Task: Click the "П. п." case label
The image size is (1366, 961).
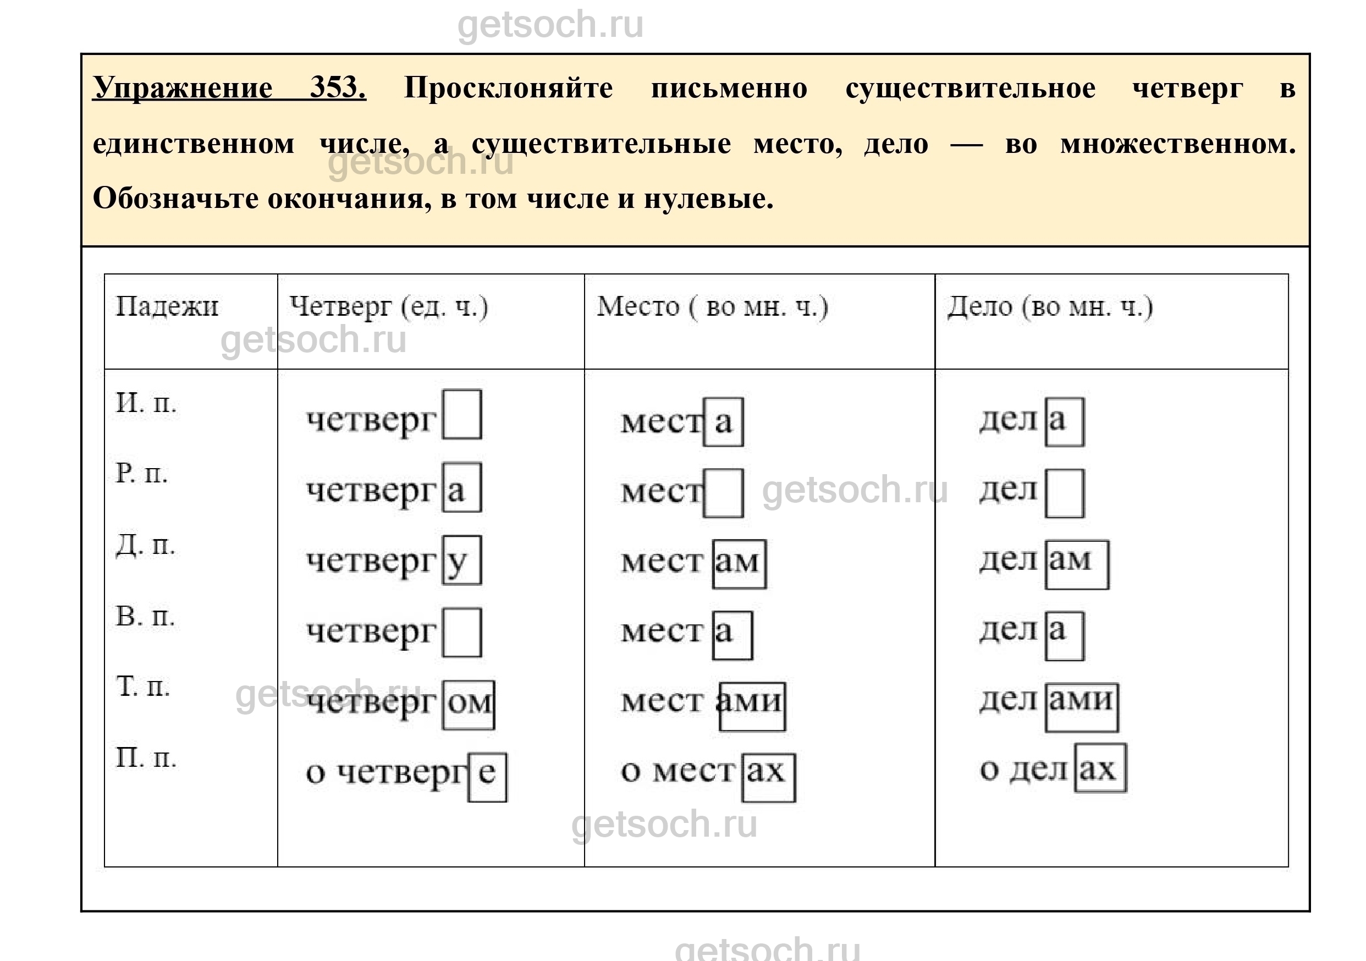Action: (146, 757)
